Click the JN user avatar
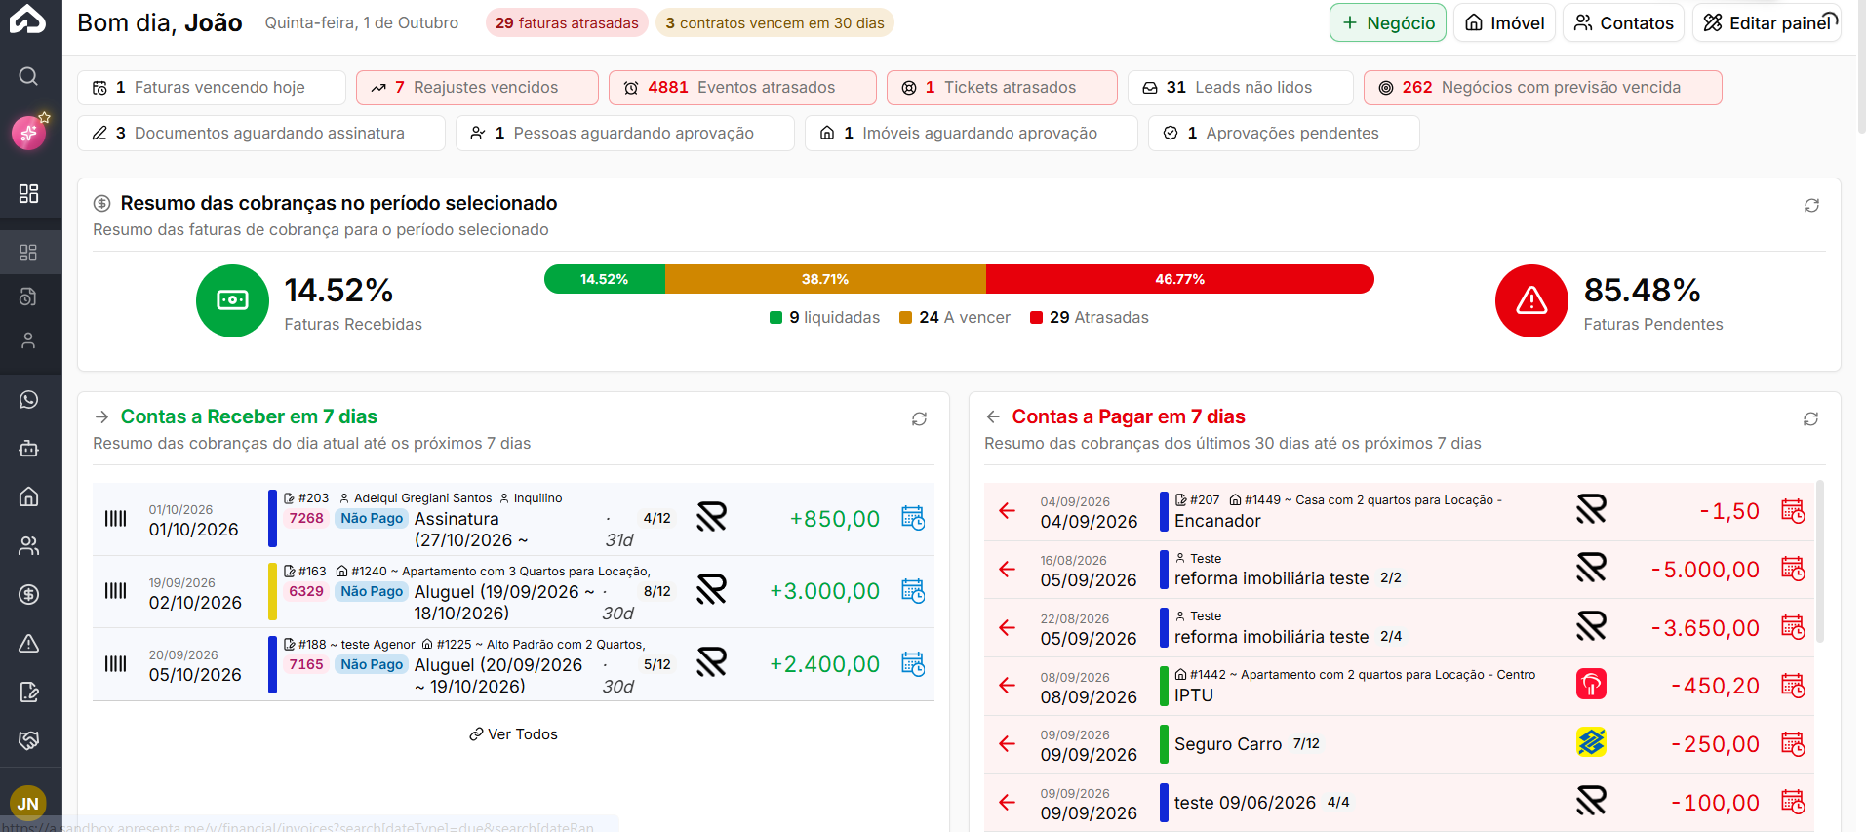 [x=28, y=804]
